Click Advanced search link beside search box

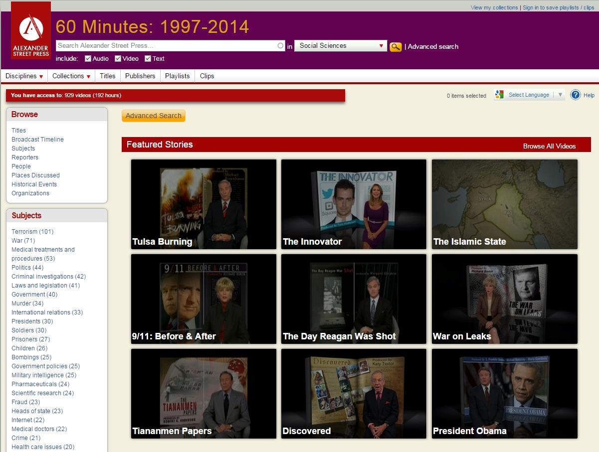tap(433, 47)
